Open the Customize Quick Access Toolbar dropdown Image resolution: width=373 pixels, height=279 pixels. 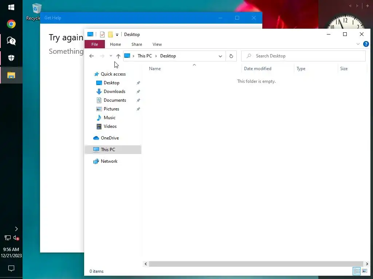tap(117, 35)
